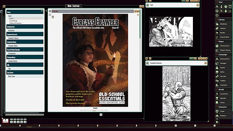Open Credit Page in the book index
Image resolution: width=233 pixels, height=131 pixels.
coord(13,21)
